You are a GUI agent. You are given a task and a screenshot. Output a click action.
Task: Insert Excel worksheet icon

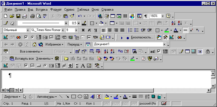[x=119, y=16]
